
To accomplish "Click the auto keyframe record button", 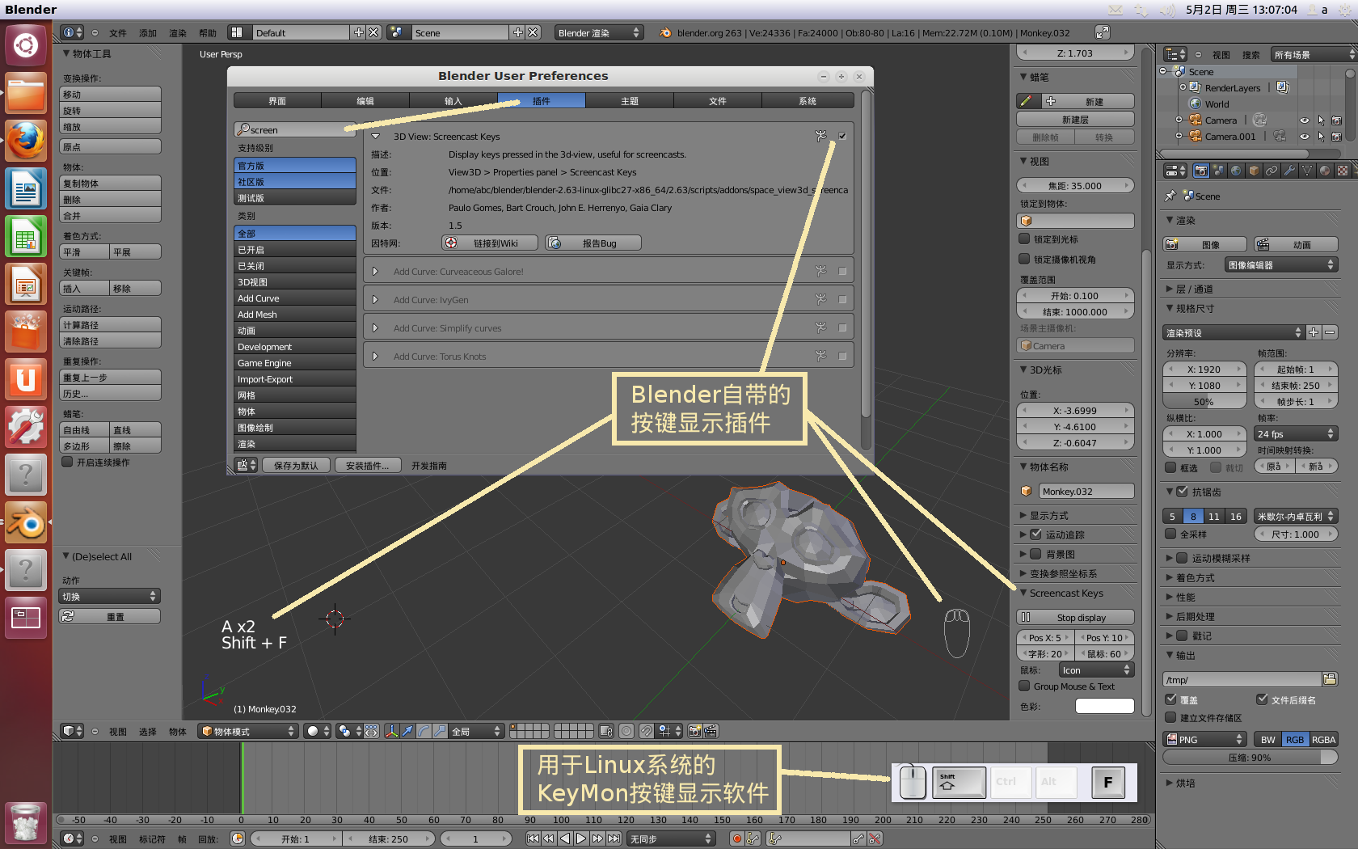I will point(736,839).
